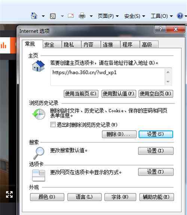Open the 颜色(O) appearance button
This screenshot has width=187, height=215.
tap(47, 197)
